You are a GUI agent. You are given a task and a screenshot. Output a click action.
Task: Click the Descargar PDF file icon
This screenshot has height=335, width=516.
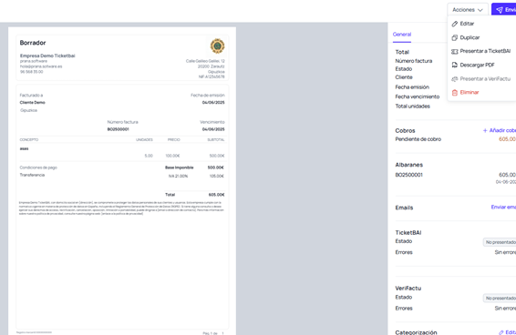pyautogui.click(x=454, y=66)
